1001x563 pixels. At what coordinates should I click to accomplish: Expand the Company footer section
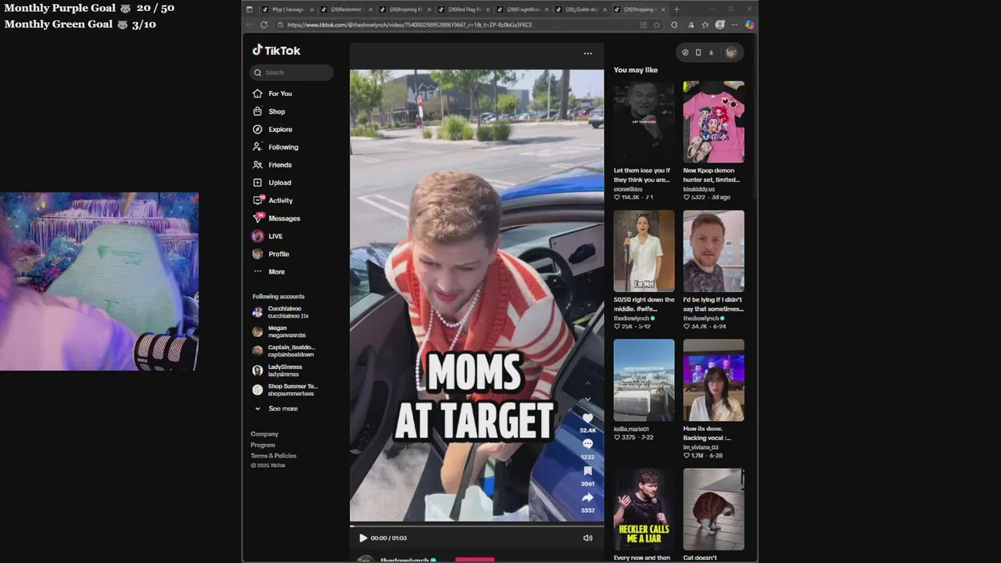pyautogui.click(x=264, y=434)
